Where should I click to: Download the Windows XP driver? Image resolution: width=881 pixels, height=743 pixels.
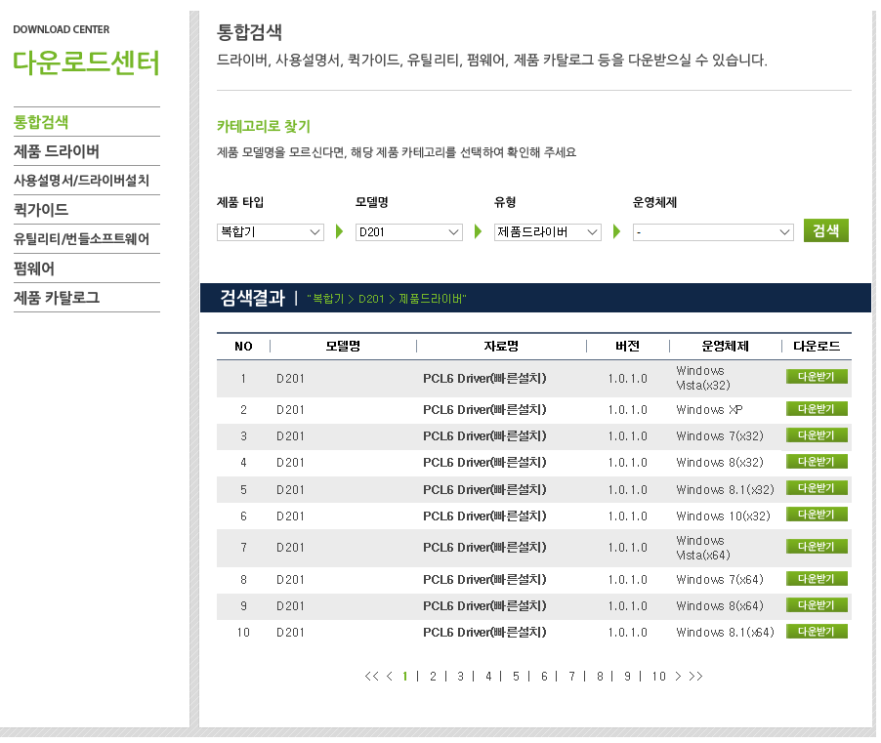(x=817, y=409)
